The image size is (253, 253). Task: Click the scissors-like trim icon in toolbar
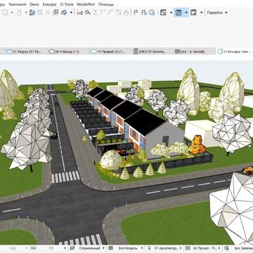tap(80, 13)
